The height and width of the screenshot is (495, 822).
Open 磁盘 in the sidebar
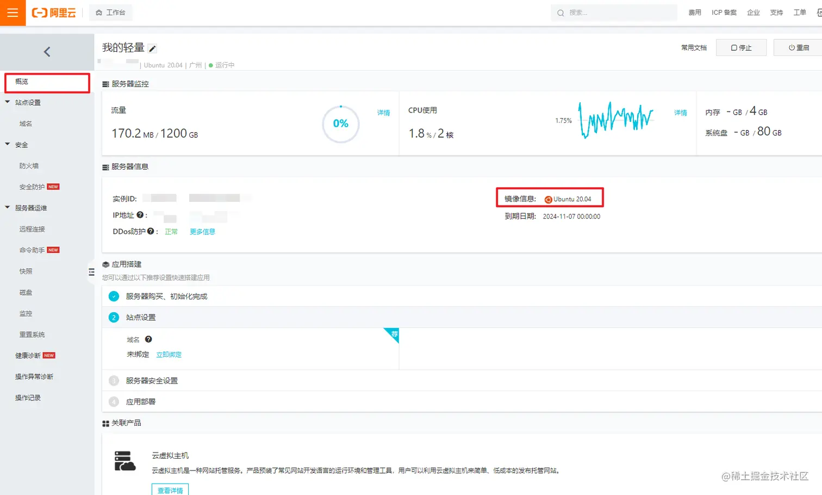pyautogui.click(x=26, y=292)
